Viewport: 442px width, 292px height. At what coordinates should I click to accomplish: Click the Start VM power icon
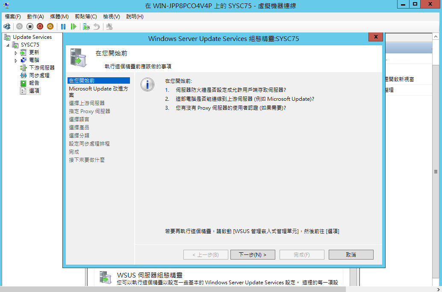pos(20,26)
